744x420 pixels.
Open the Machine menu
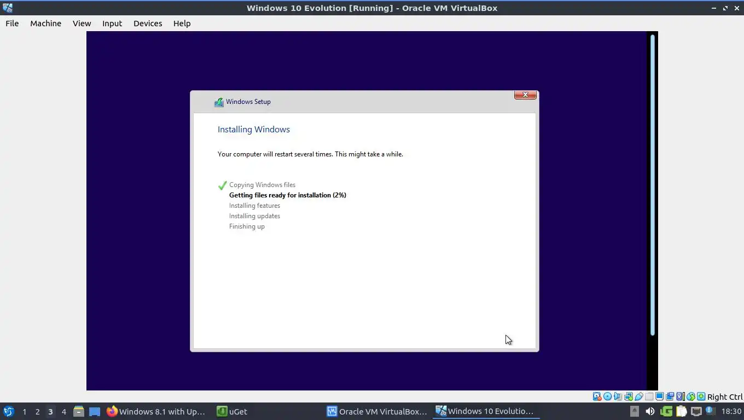(x=45, y=24)
